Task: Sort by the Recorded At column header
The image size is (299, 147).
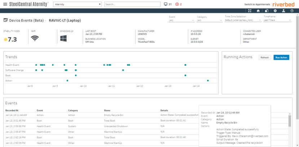Action: coord(12,110)
